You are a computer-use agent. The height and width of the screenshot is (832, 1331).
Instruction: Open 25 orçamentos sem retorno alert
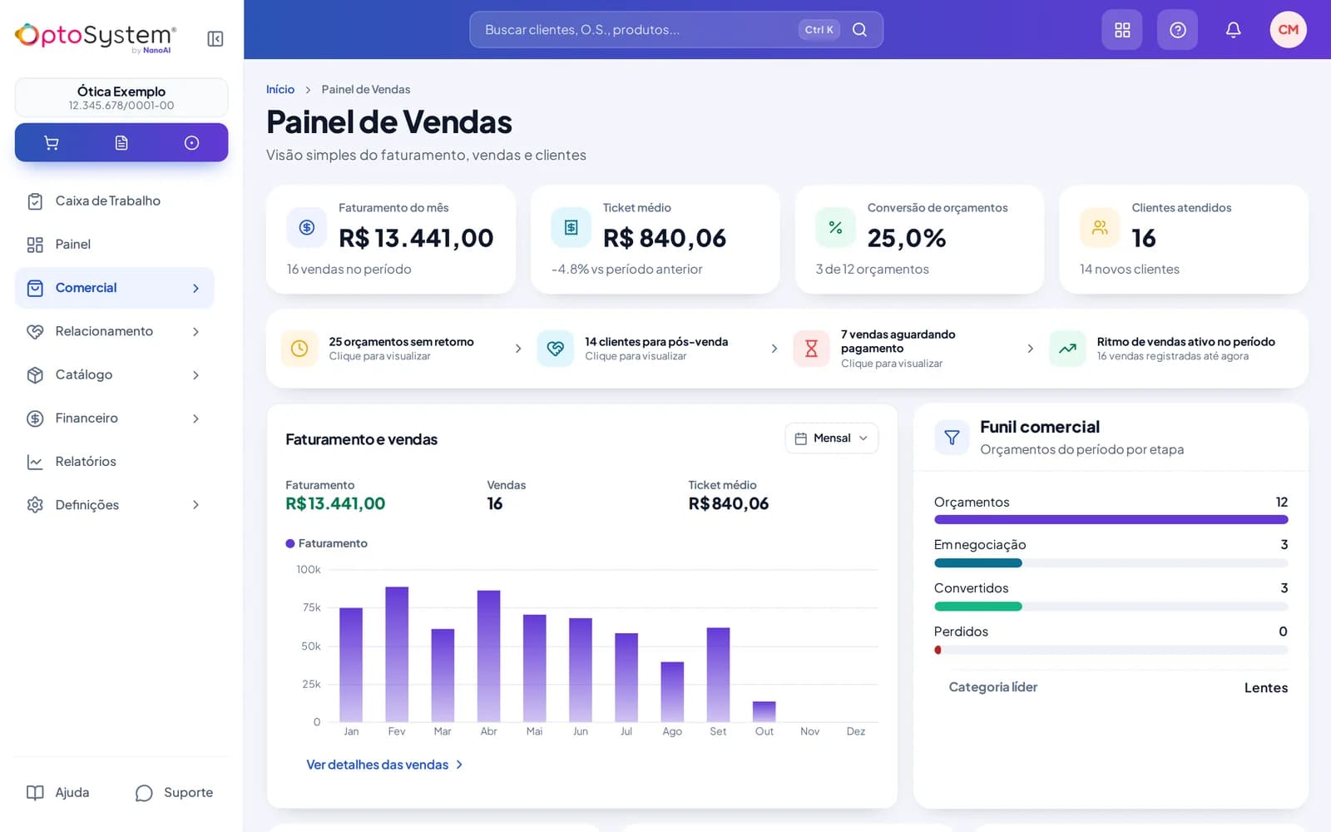[x=403, y=349]
